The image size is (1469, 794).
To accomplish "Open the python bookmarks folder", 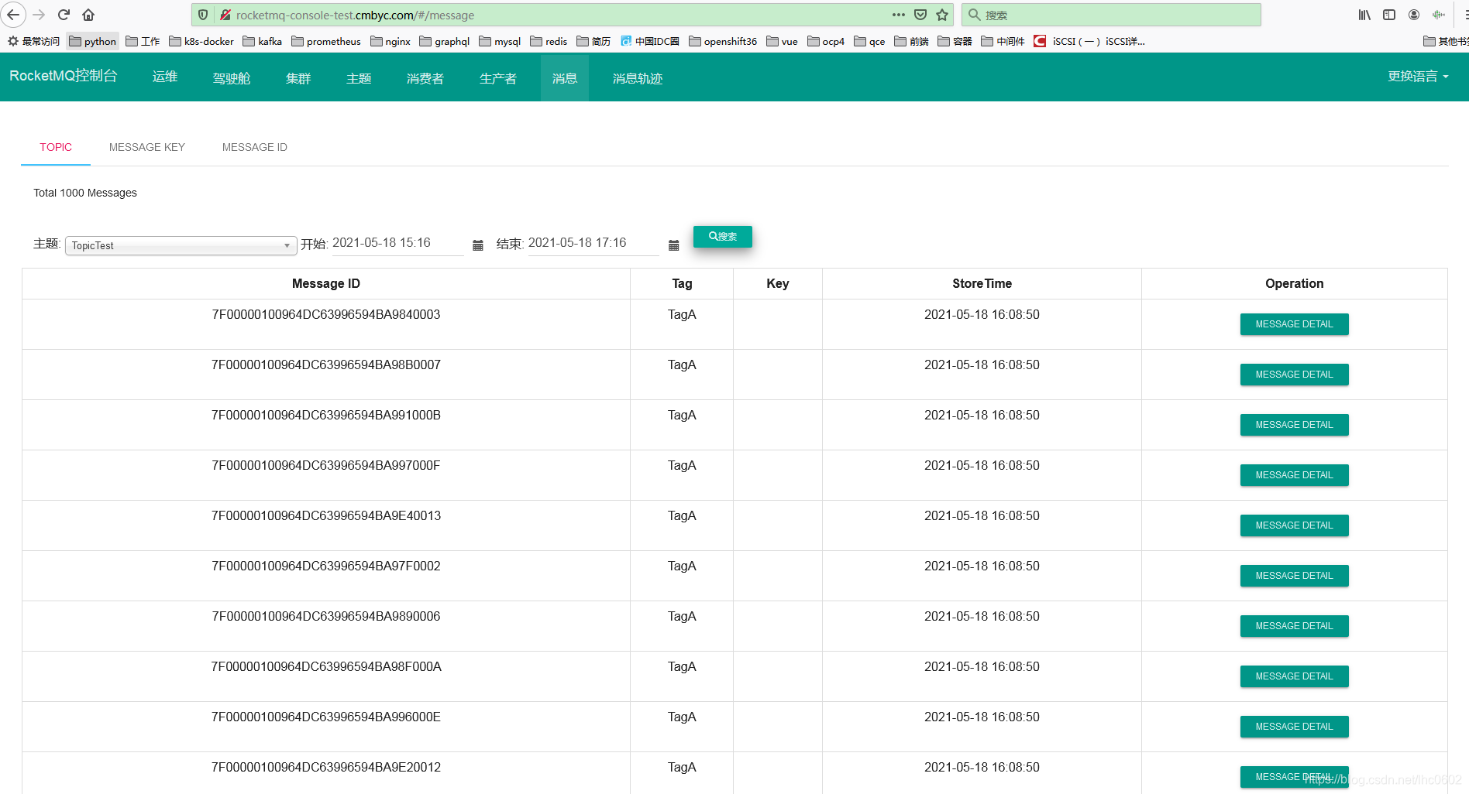I will [x=93, y=41].
